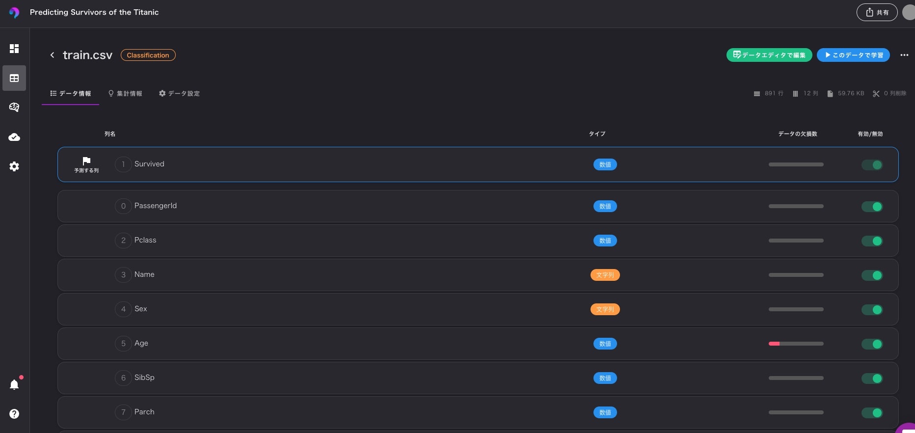915x433 pixels.
Task: Click Age missing-data bar
Action: tap(796, 344)
